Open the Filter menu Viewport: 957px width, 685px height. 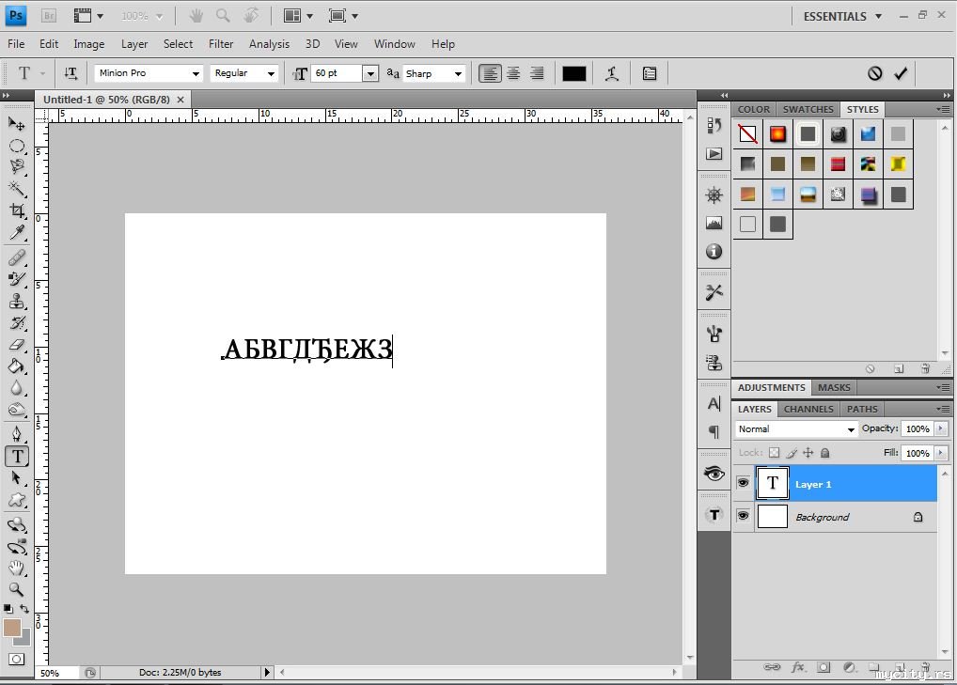[221, 44]
